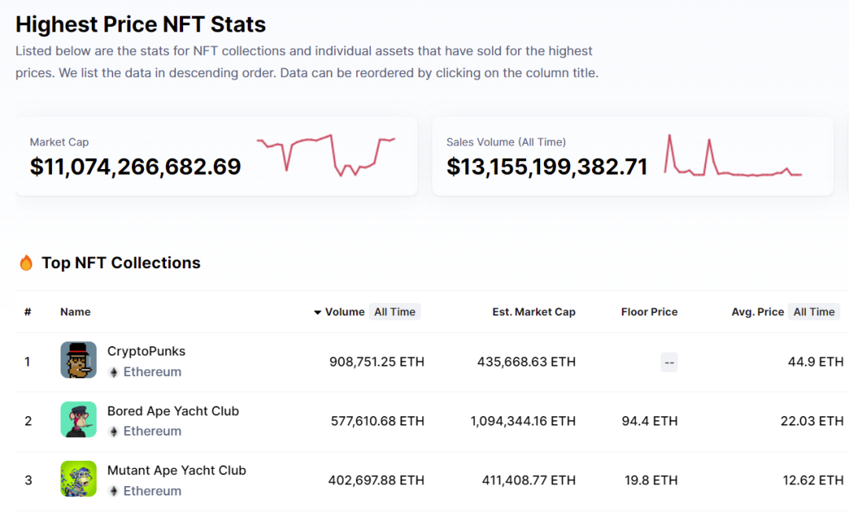
Task: Click the CryptoPunks collection avatar
Action: coord(79,360)
